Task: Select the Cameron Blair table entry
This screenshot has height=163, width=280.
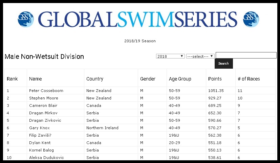Action: 43,106
